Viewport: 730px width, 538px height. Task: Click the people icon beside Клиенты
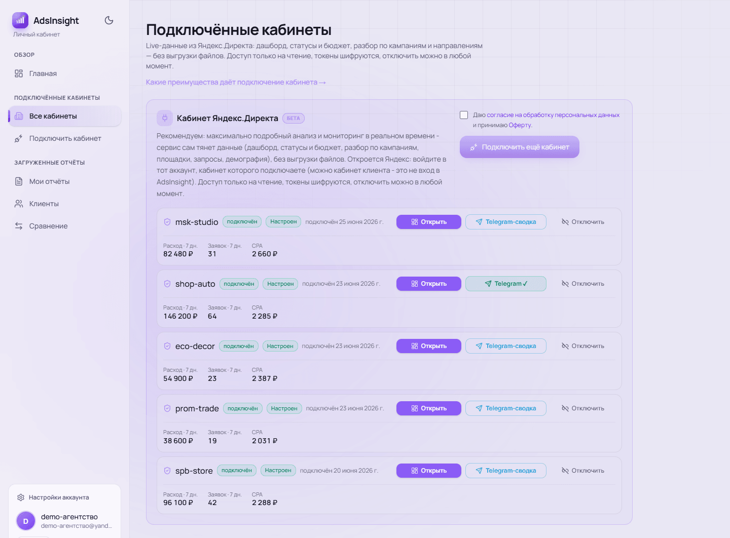19,204
